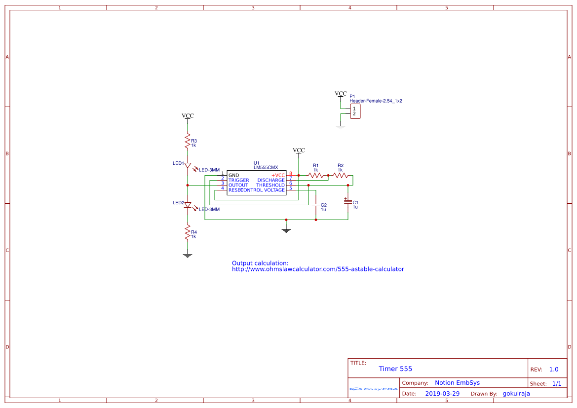Select the R4 resistor symbol
This screenshot has height=408, width=577.
tap(187, 232)
